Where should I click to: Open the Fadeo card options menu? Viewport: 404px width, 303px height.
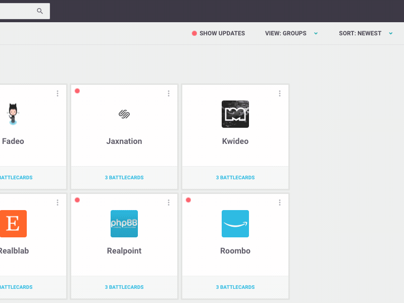(x=58, y=93)
